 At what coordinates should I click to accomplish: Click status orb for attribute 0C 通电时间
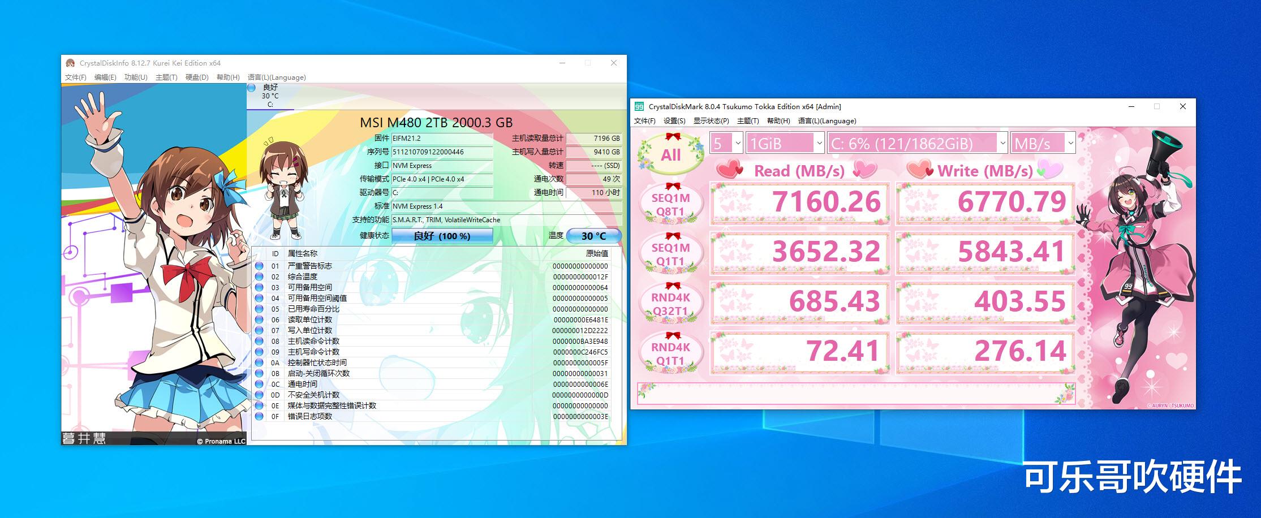pos(259,384)
